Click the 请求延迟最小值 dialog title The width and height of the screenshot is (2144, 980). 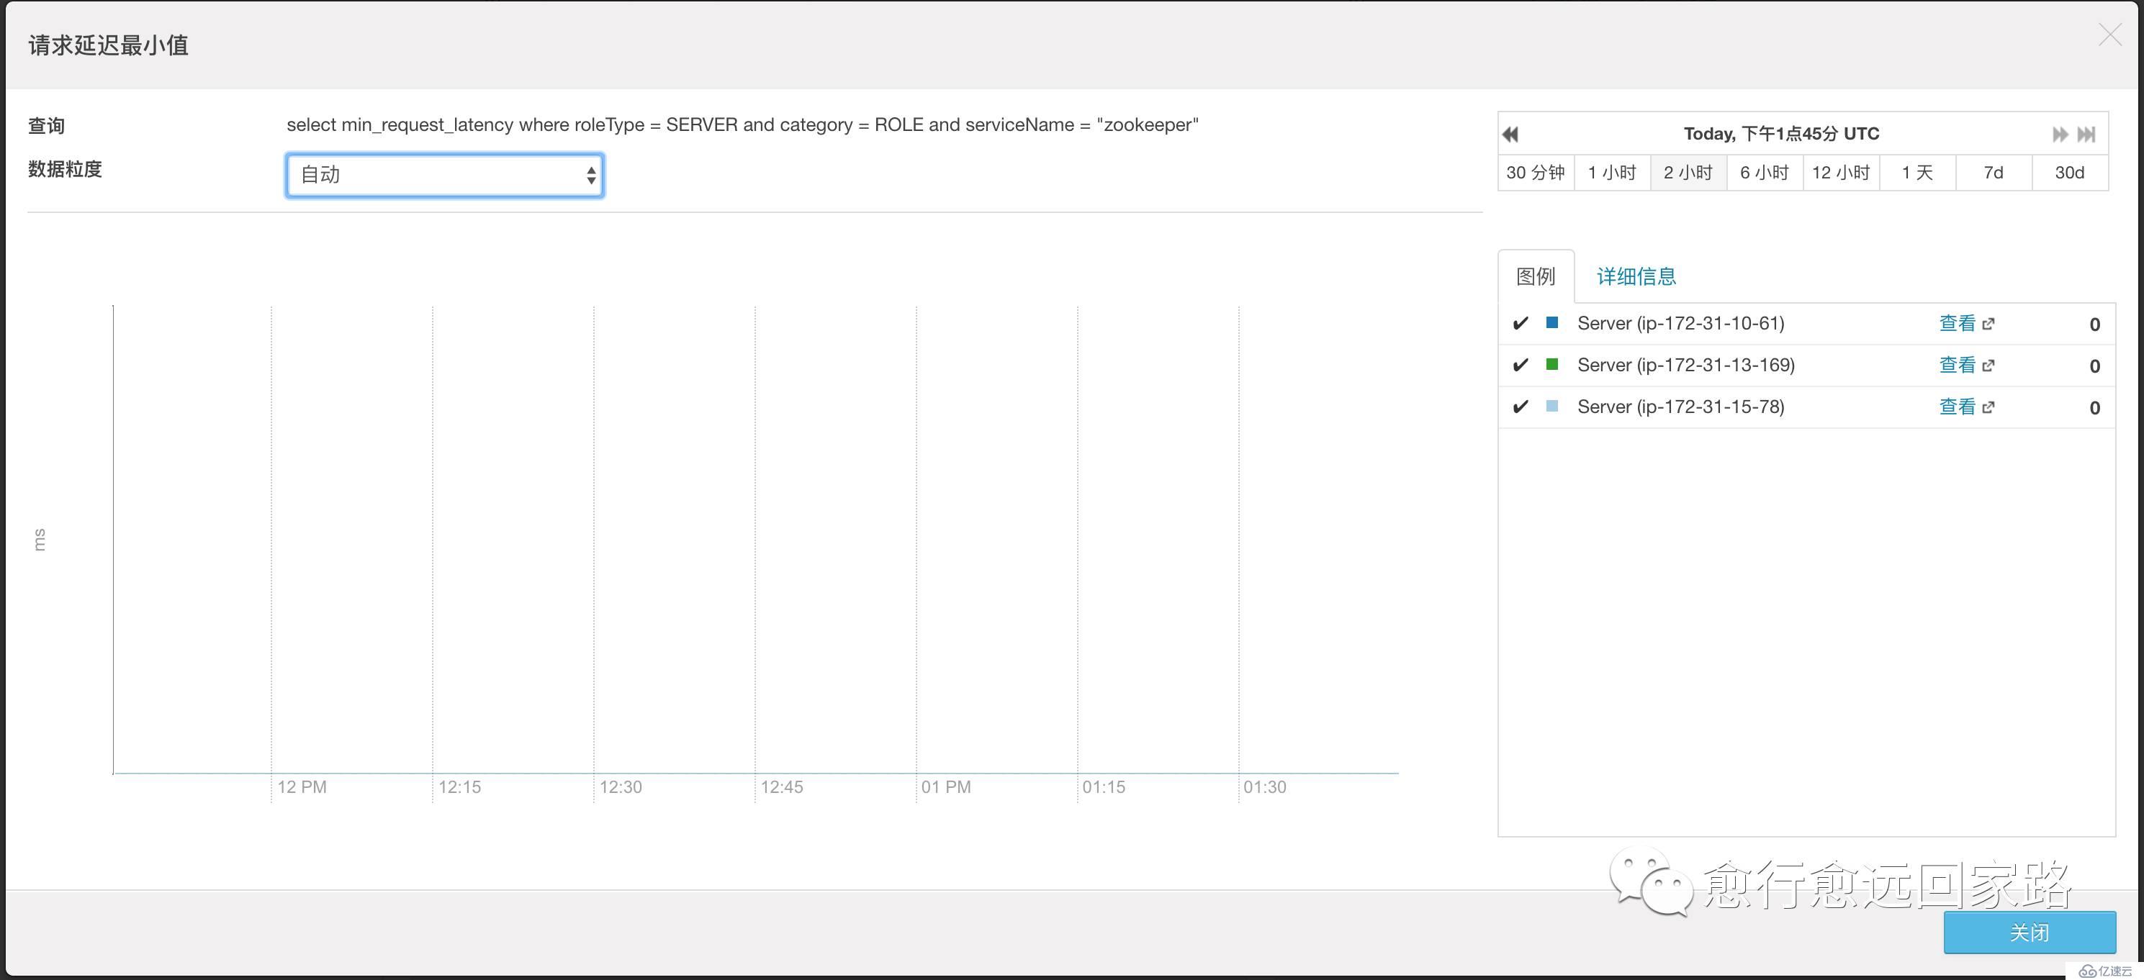108,45
